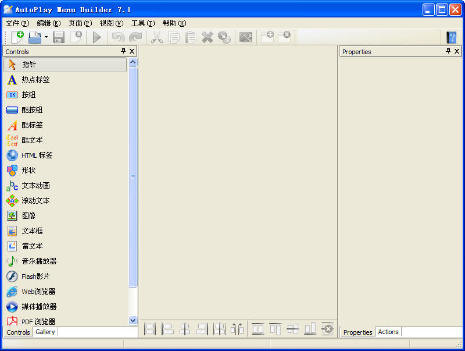Switch to the Actions tab
Image resolution: width=465 pixels, height=351 pixels.
point(388,332)
